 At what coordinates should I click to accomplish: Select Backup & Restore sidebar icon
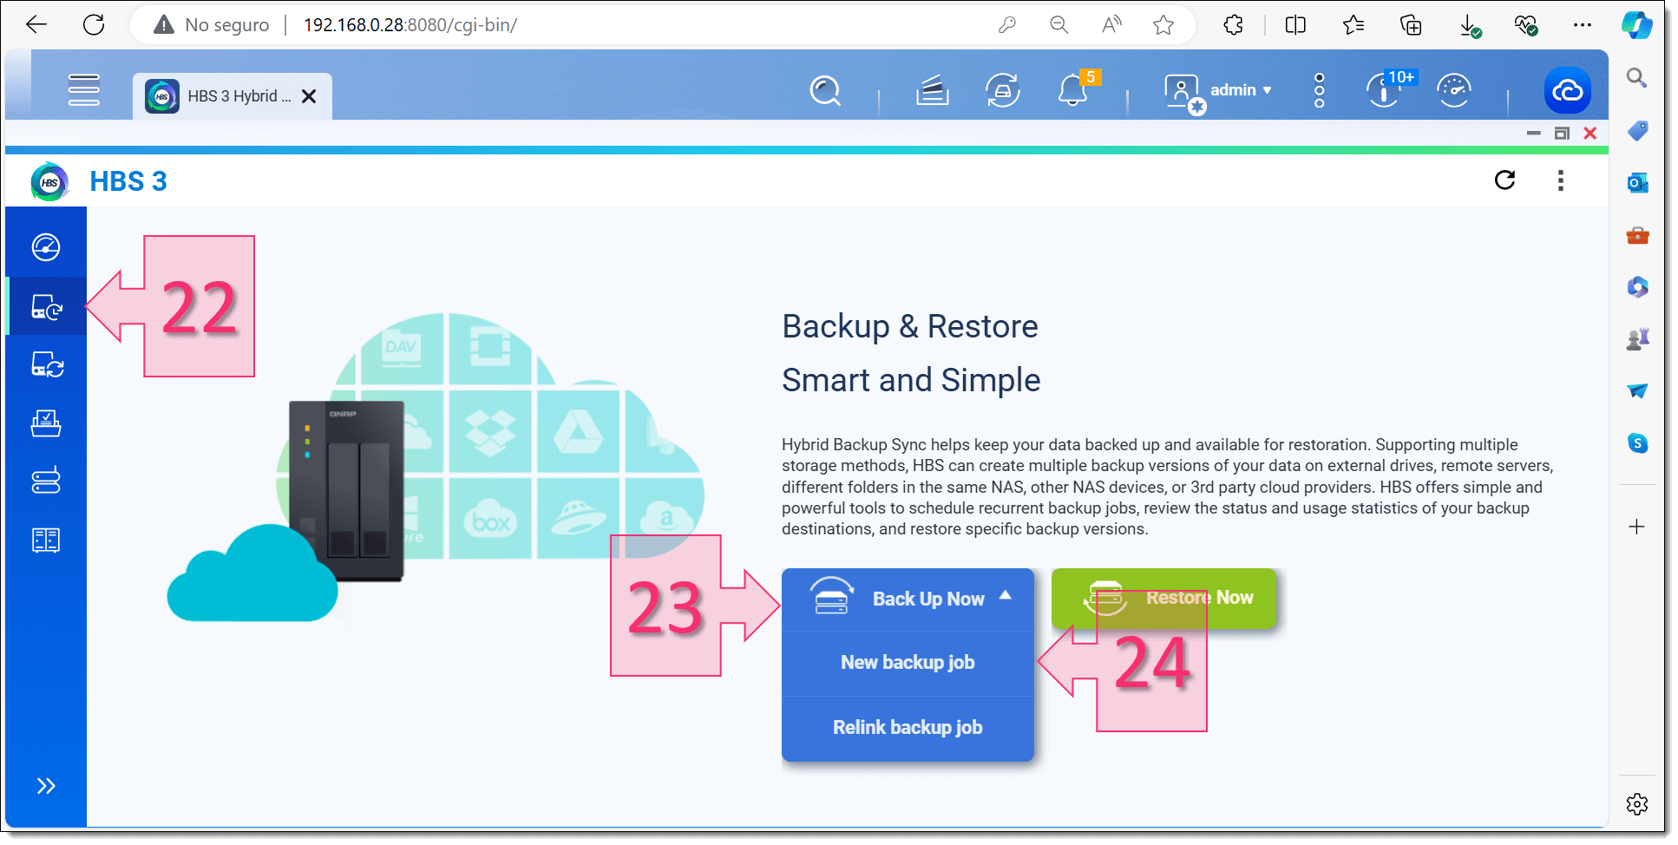pyautogui.click(x=46, y=306)
